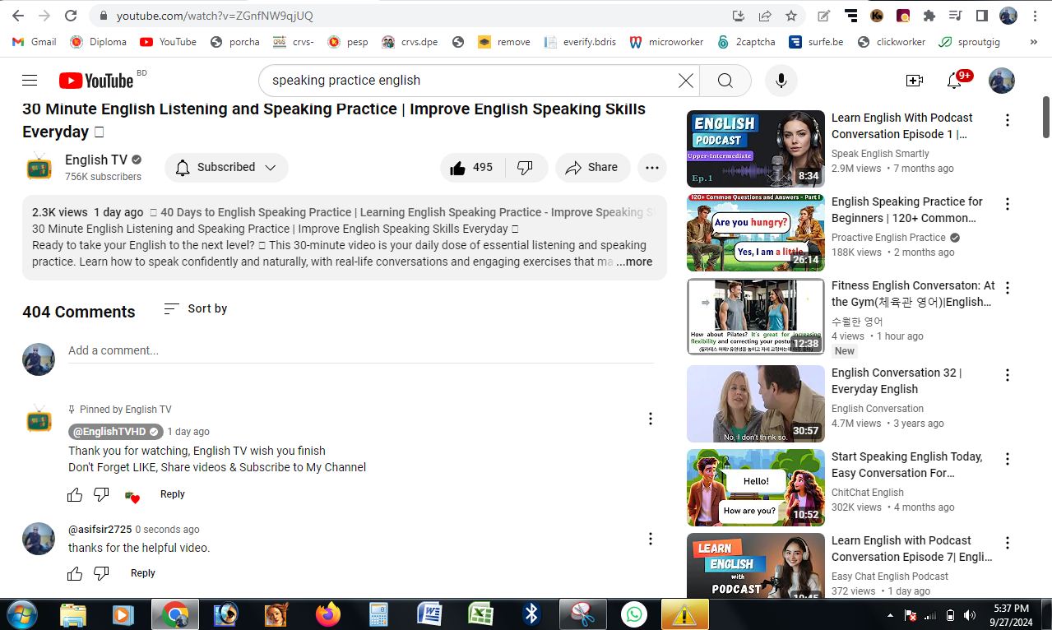This screenshot has height=630, width=1052.
Task: Bookmark this page with the star
Action: point(791,16)
